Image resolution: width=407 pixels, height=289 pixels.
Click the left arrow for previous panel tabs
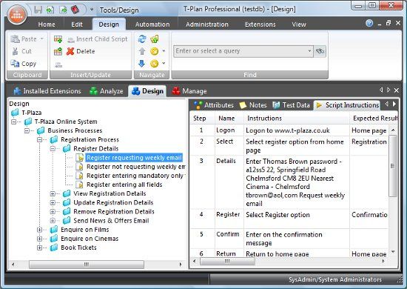pyautogui.click(x=387, y=104)
